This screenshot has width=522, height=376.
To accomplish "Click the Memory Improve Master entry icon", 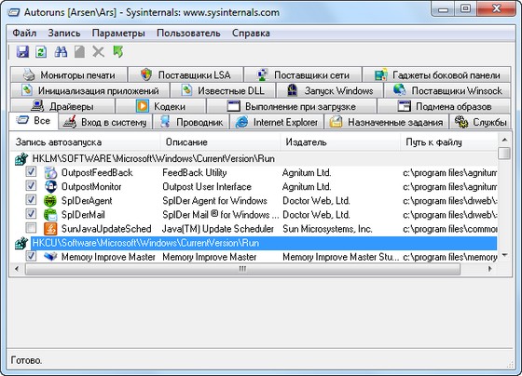I will pos(50,257).
